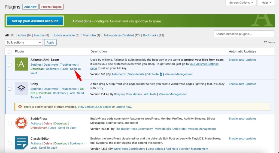Open the Bulk actions dropdown
Screen dimensions: 279x153
click(x=24, y=42)
